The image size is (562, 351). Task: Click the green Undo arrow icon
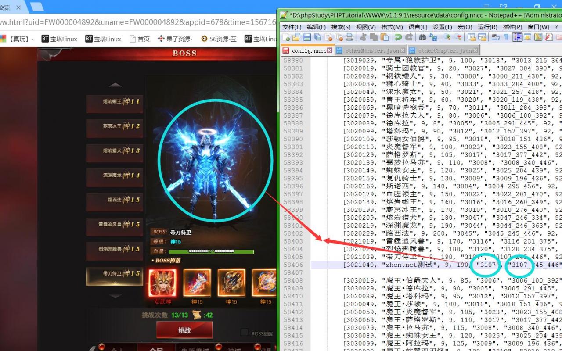click(398, 37)
